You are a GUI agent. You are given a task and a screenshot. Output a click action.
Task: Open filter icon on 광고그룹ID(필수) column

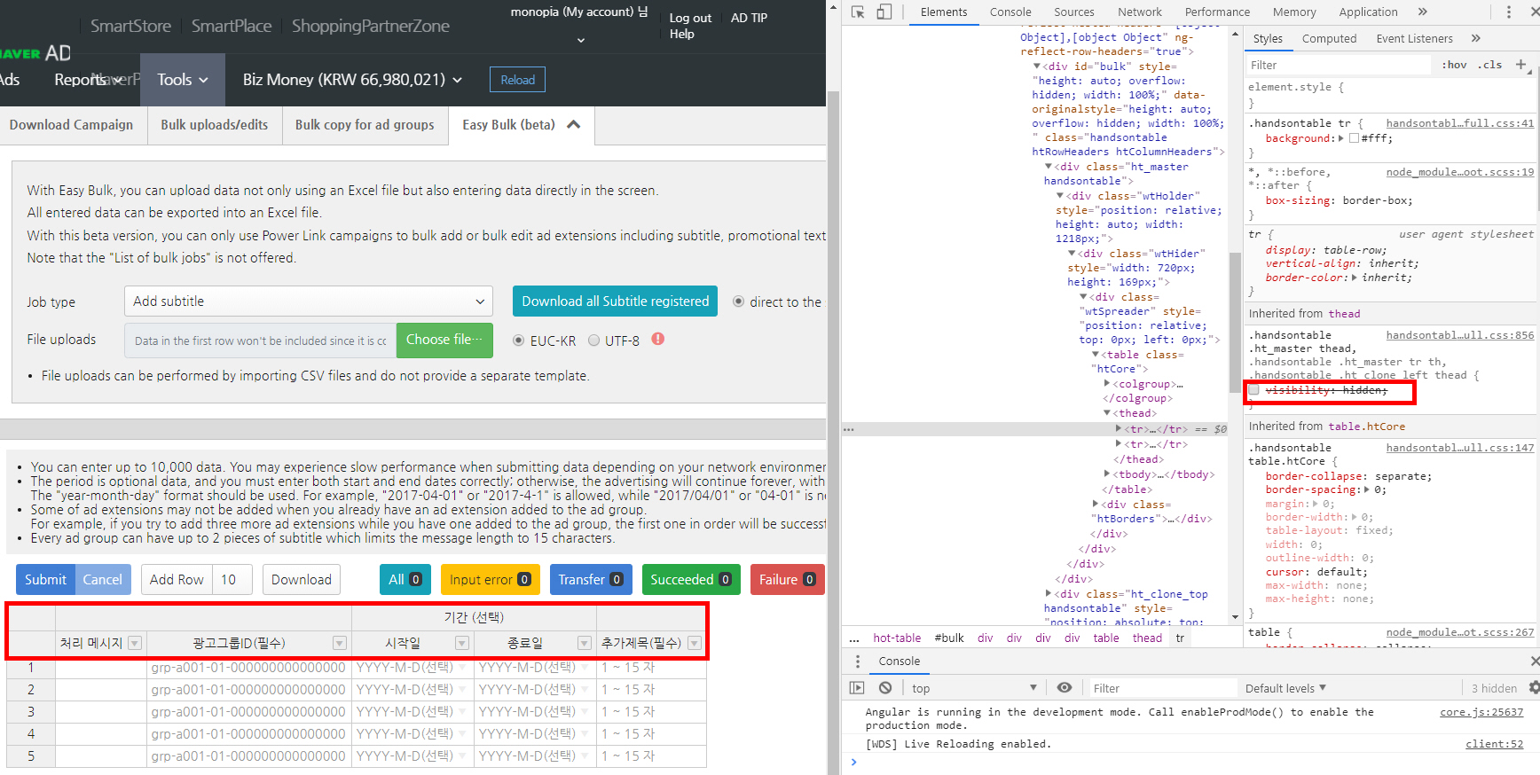pyautogui.click(x=340, y=644)
